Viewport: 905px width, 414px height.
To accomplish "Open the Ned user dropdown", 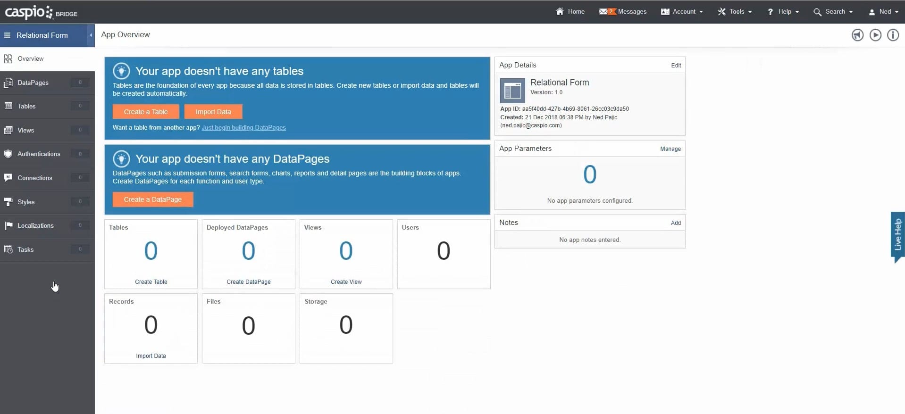I will coord(883,12).
